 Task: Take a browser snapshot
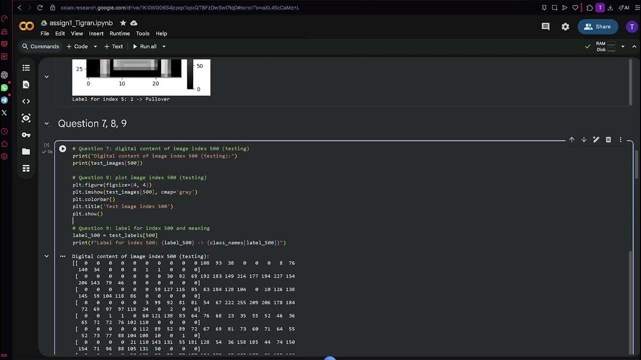(554, 7)
